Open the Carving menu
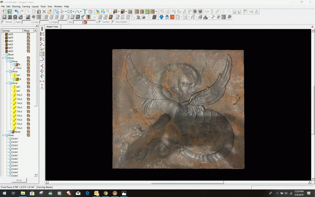 click(x=26, y=6)
